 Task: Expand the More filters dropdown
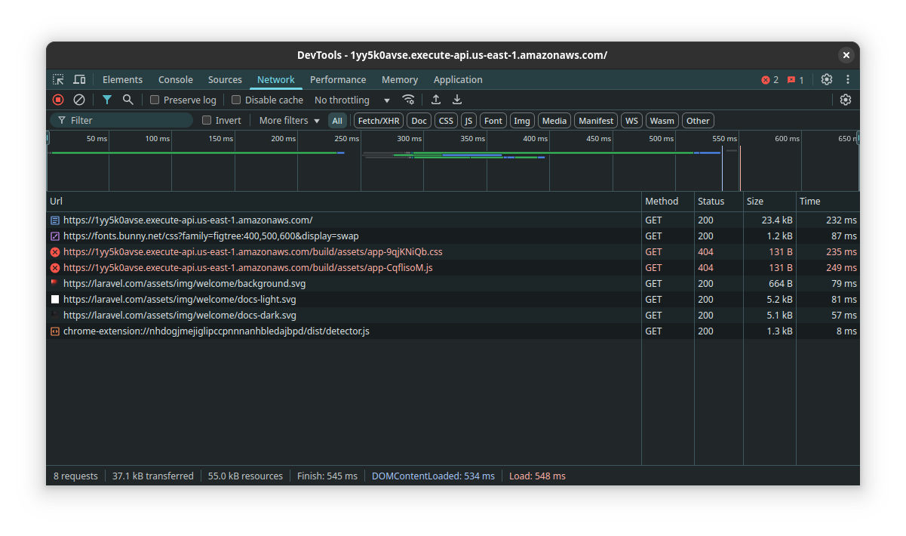pos(290,120)
